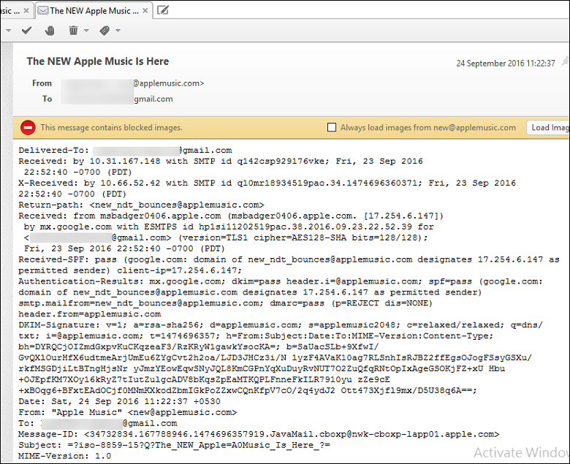Enable always load images from new@applemusic.com
This screenshot has width=570, height=464.
click(x=332, y=127)
